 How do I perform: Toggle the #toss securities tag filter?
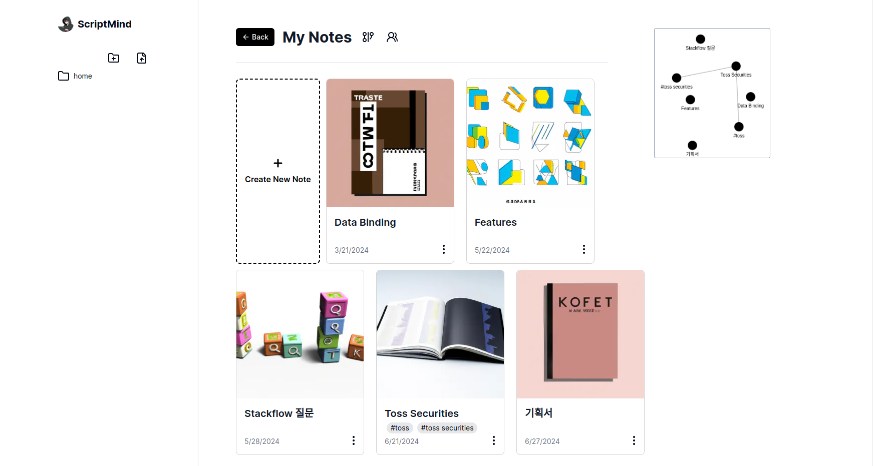pyautogui.click(x=447, y=428)
